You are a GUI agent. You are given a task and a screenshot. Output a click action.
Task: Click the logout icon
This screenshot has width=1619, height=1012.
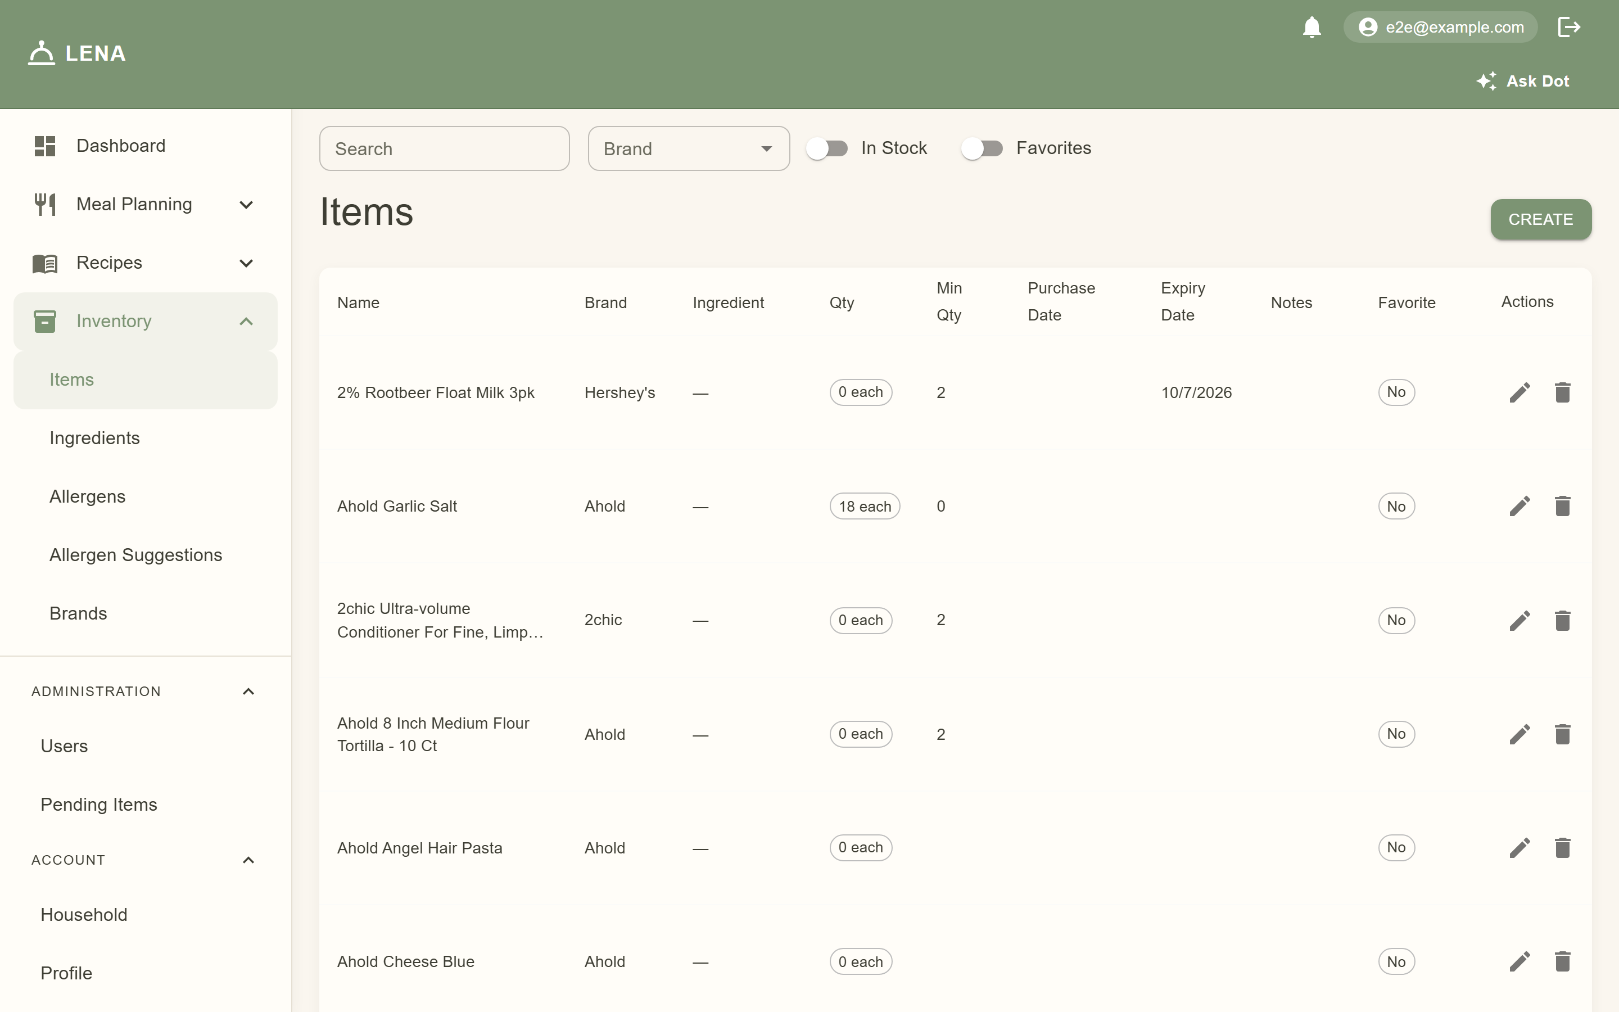pyautogui.click(x=1569, y=28)
